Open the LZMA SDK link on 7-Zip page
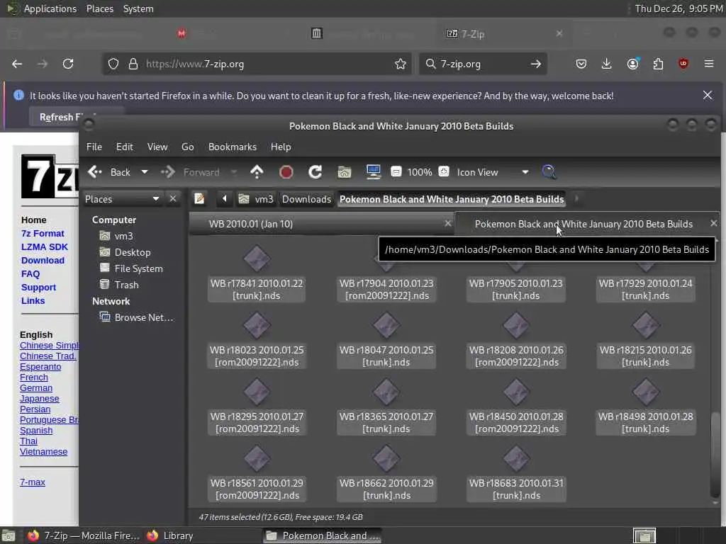 [45, 247]
